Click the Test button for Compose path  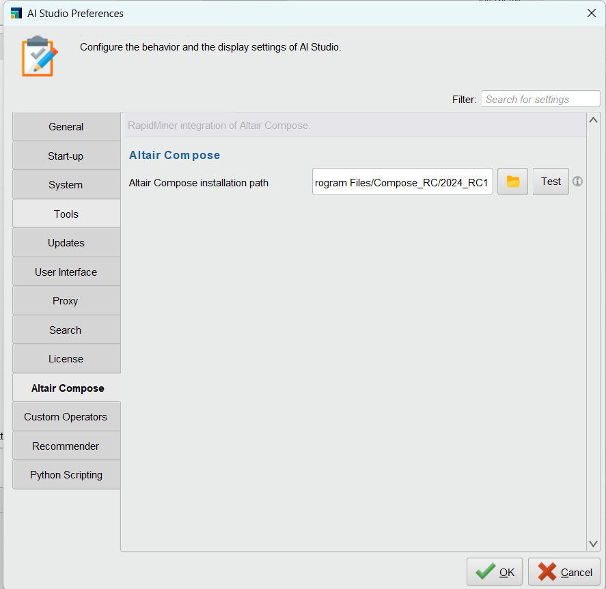[x=550, y=182]
